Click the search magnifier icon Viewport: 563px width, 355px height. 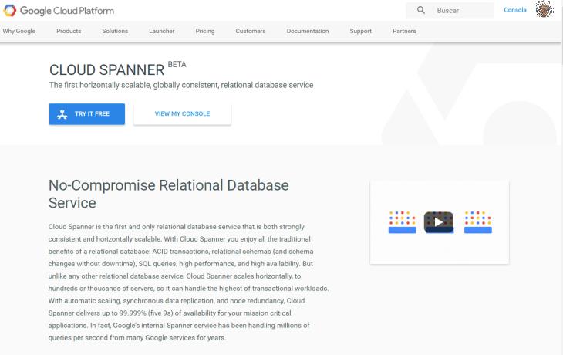tap(421, 10)
